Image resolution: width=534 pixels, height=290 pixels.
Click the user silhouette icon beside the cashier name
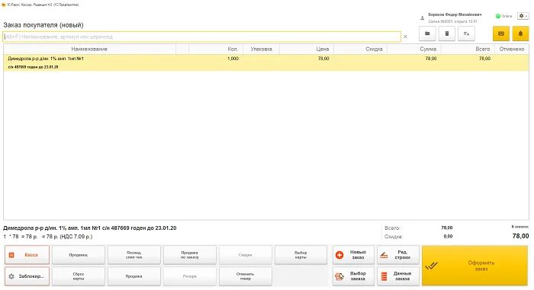423,18
